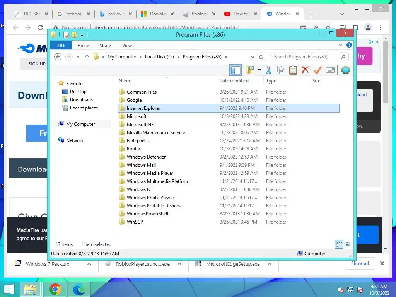The image size is (396, 297).
Task: Select the Roblox folder
Action: click(x=228, y=149)
